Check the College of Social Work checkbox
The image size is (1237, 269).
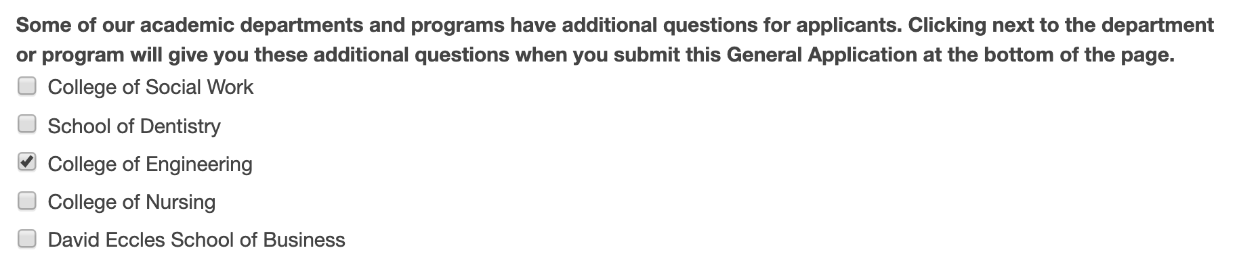(x=27, y=87)
